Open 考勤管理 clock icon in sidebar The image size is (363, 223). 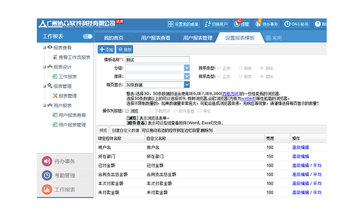pos(47,175)
